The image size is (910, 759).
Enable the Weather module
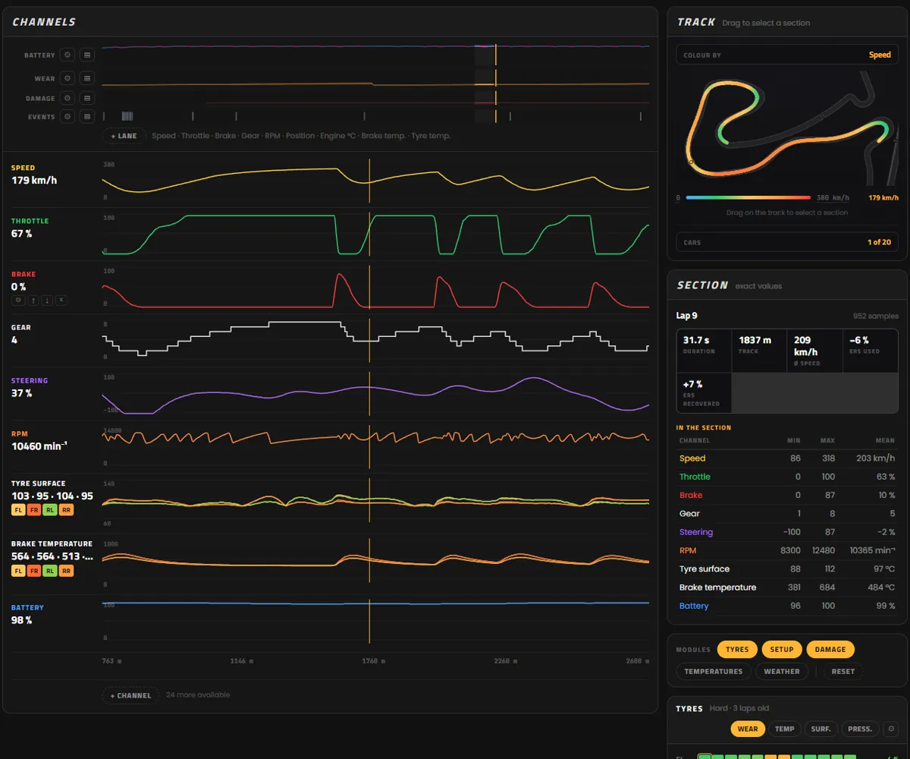click(x=782, y=672)
